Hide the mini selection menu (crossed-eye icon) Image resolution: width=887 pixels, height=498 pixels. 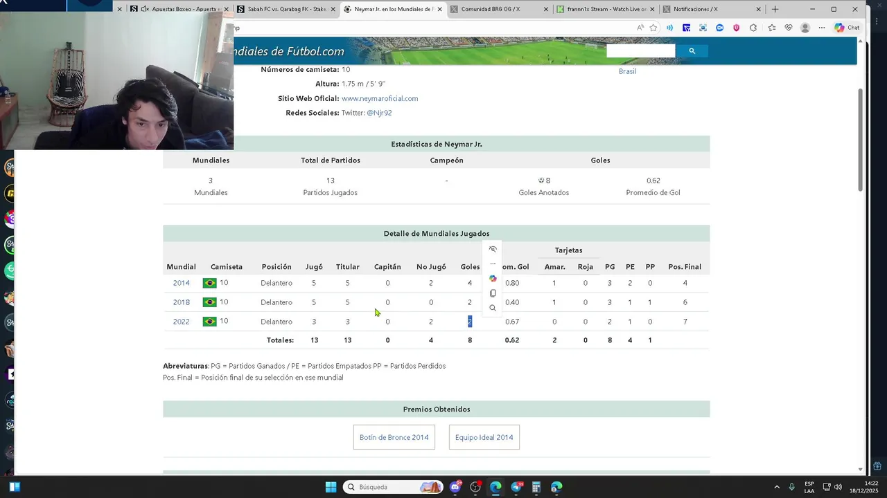click(x=493, y=249)
